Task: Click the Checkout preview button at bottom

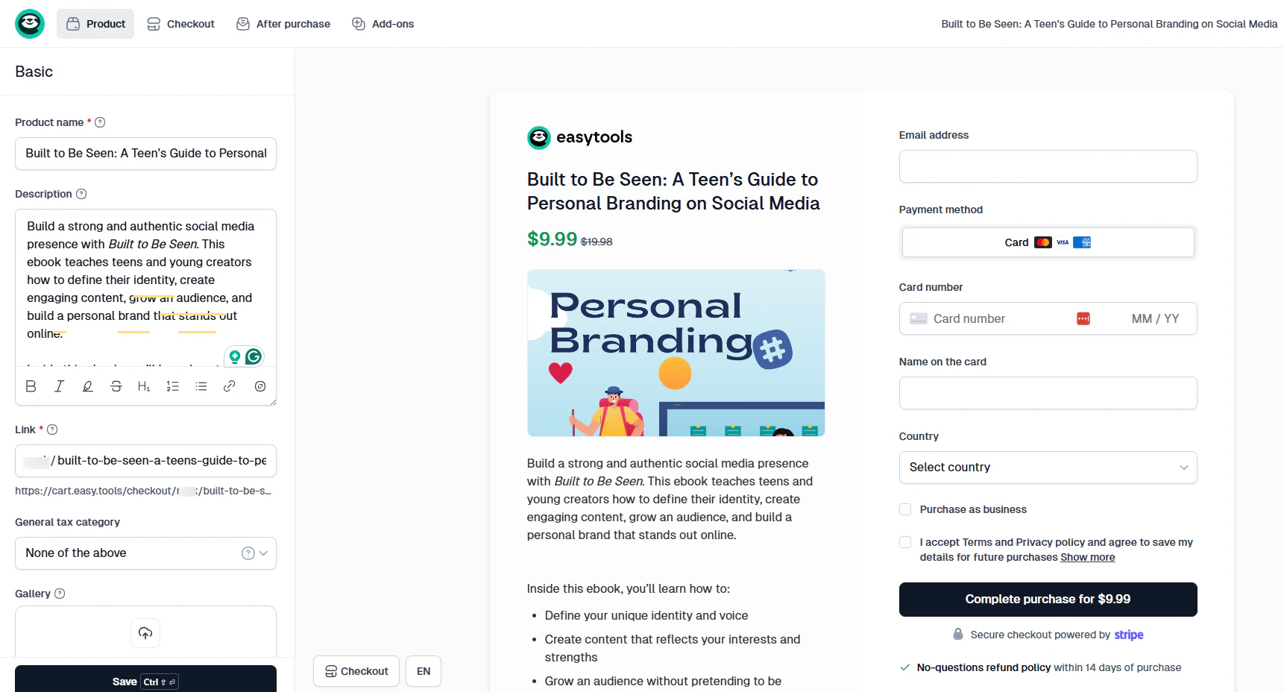Action: point(356,671)
